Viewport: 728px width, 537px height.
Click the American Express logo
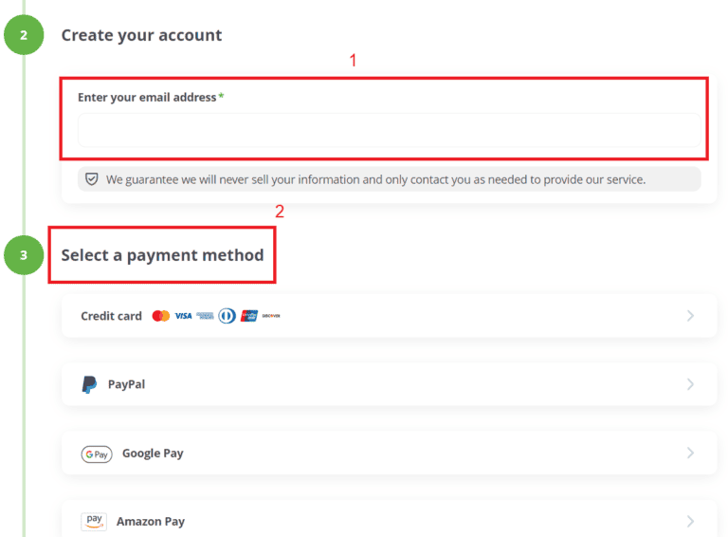click(205, 316)
